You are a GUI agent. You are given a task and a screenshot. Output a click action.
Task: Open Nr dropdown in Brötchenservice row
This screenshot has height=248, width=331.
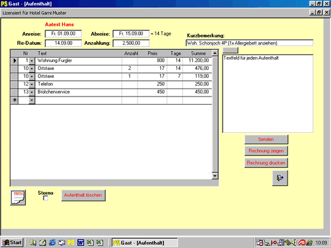(x=32, y=92)
